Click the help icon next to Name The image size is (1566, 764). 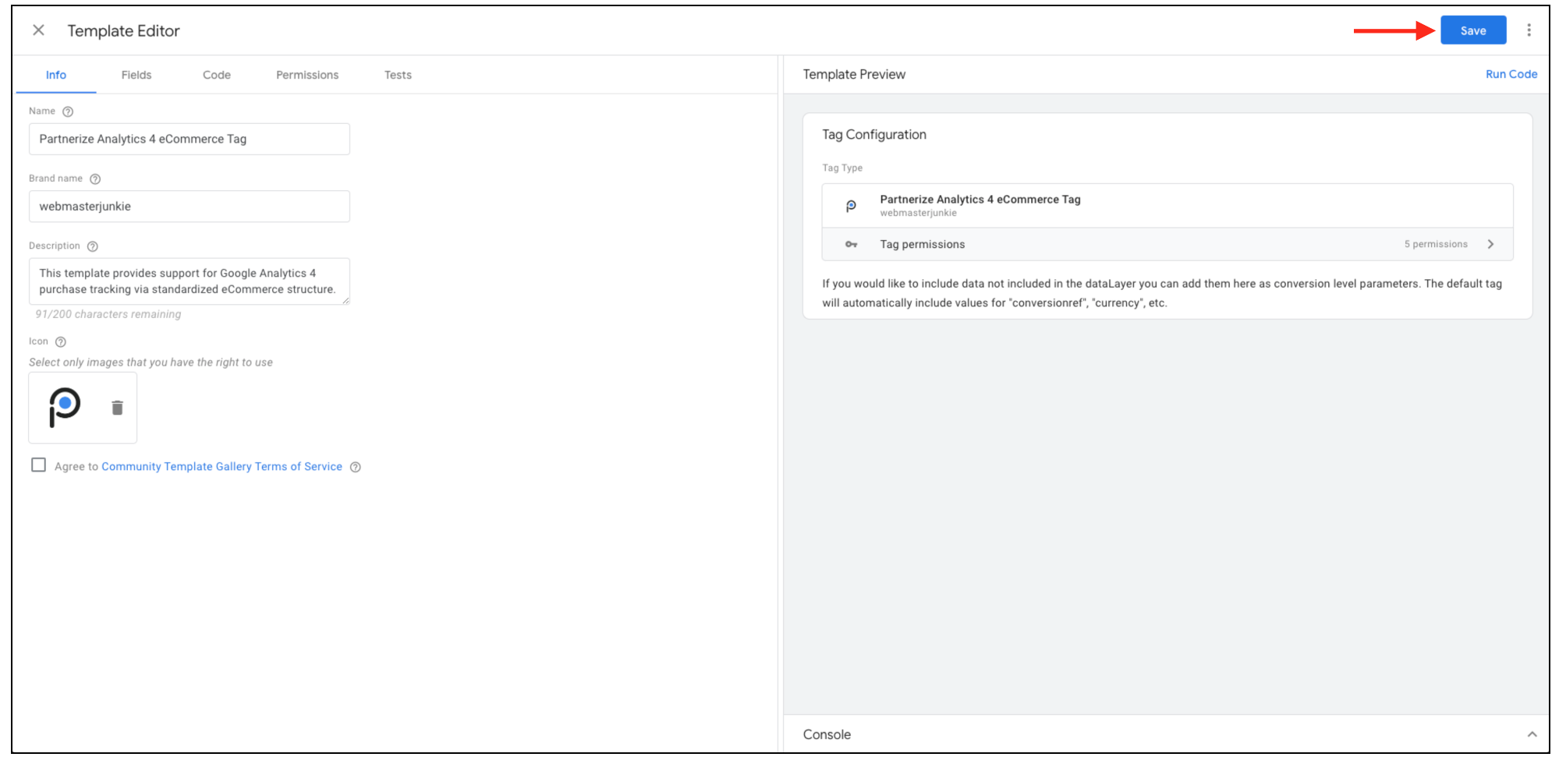(68, 111)
